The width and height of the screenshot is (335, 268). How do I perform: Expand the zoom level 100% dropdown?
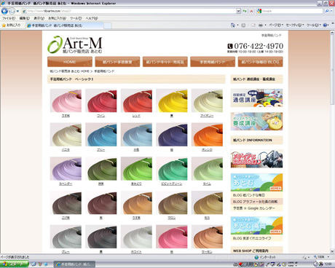point(321,257)
